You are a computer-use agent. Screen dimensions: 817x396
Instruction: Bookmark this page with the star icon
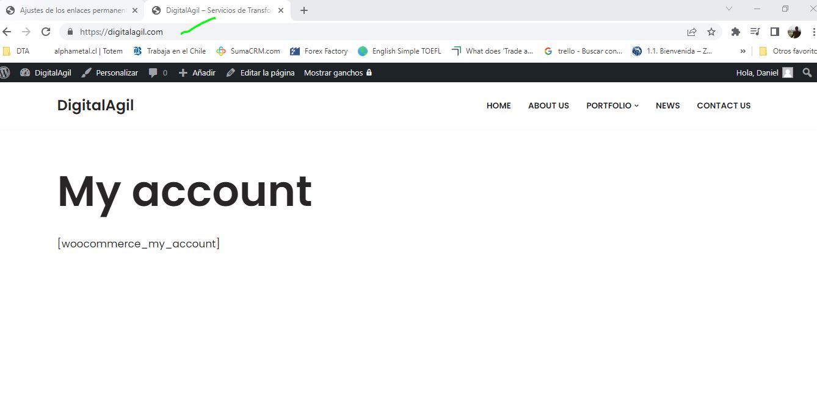[711, 32]
